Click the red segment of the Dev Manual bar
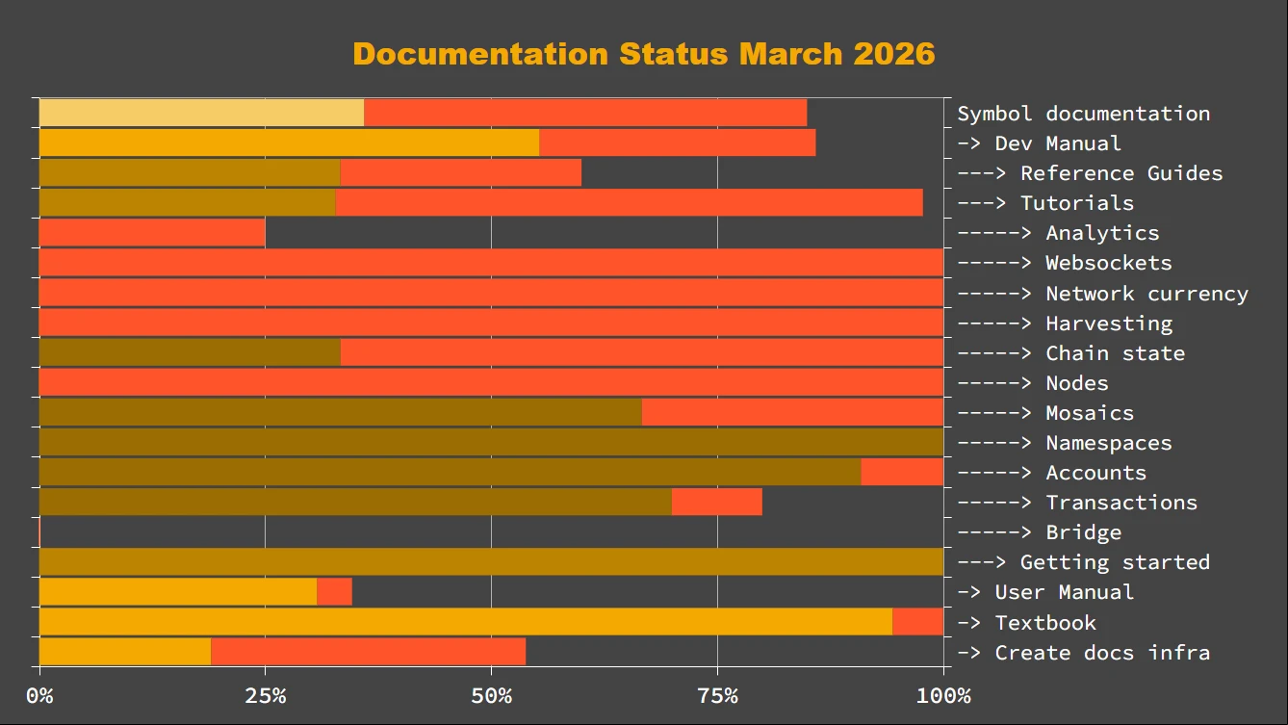The width and height of the screenshot is (1288, 725). [x=677, y=142]
